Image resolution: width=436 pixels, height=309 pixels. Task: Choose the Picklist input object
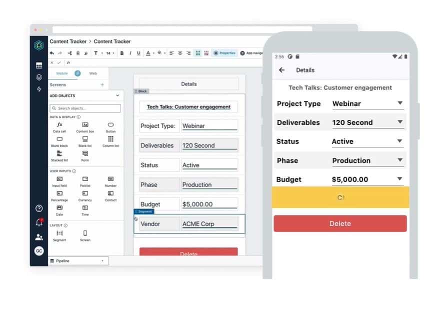coord(85,178)
